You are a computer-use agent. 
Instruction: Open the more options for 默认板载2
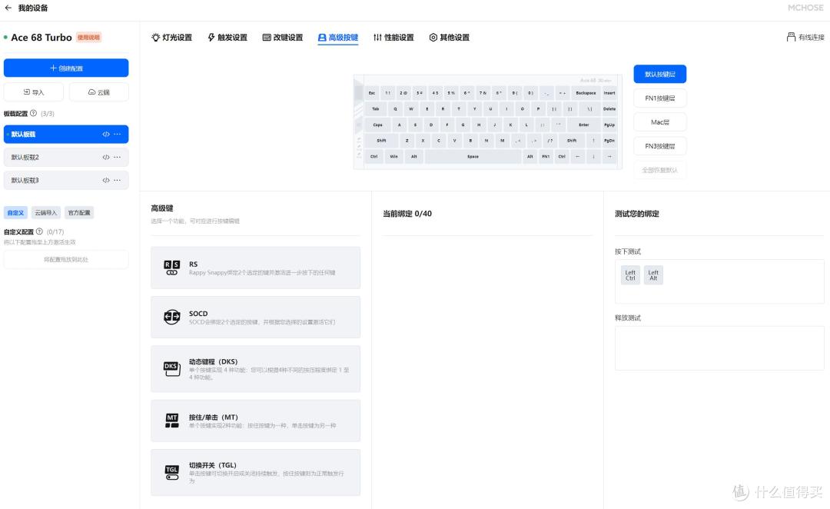(x=118, y=158)
